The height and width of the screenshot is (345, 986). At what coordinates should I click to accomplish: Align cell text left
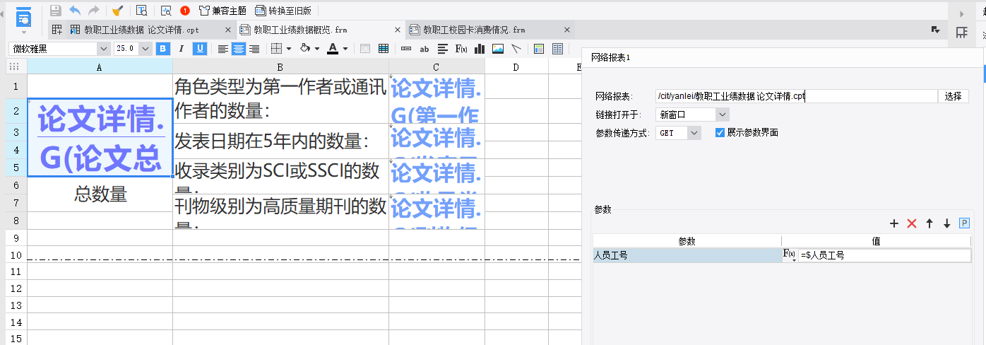pyautogui.click(x=223, y=49)
